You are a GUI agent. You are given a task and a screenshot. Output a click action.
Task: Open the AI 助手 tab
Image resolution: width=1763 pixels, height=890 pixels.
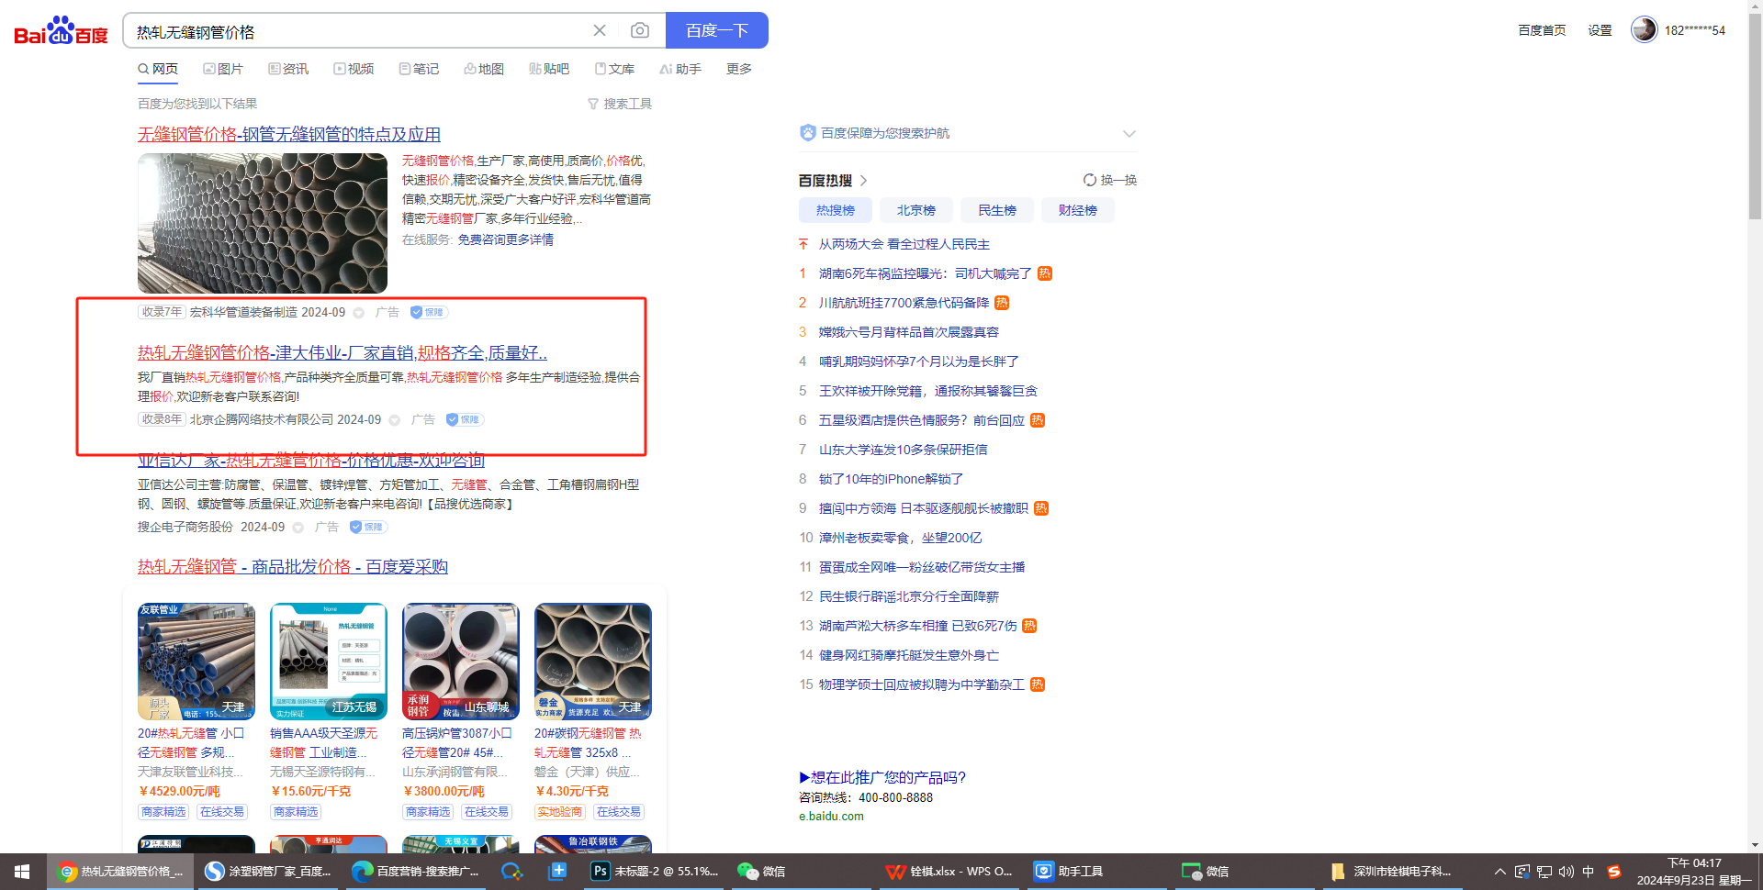tap(680, 69)
